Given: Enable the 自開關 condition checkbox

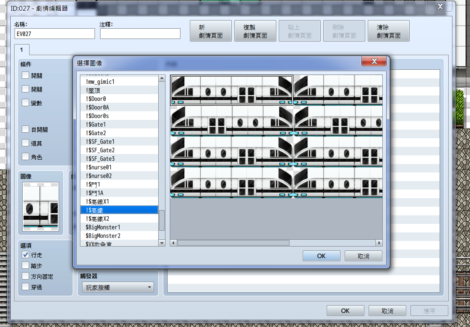Looking at the screenshot, I should point(26,129).
